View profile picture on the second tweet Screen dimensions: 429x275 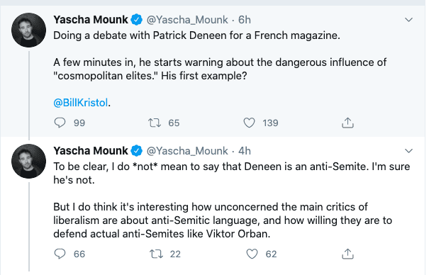29,162
